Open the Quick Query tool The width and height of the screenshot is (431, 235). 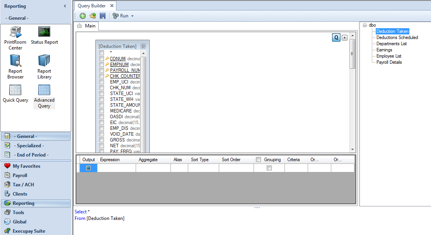(15, 94)
